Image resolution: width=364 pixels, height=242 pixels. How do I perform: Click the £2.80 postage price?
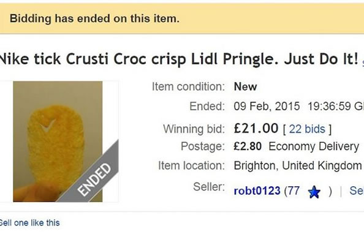click(248, 146)
